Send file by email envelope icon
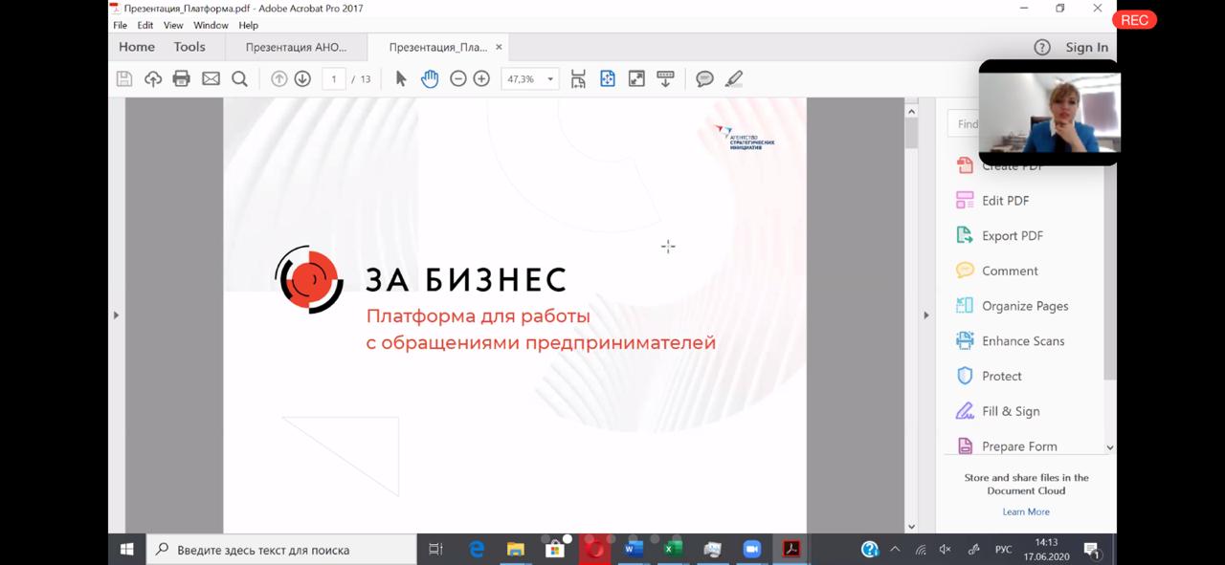The image size is (1225, 565). (211, 79)
